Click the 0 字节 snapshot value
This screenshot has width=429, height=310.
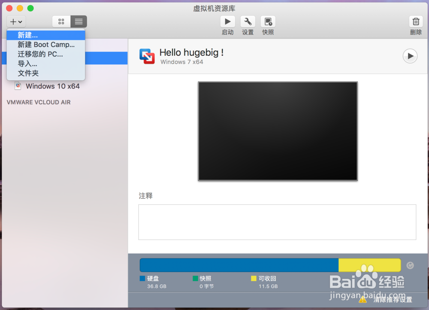coord(207,286)
